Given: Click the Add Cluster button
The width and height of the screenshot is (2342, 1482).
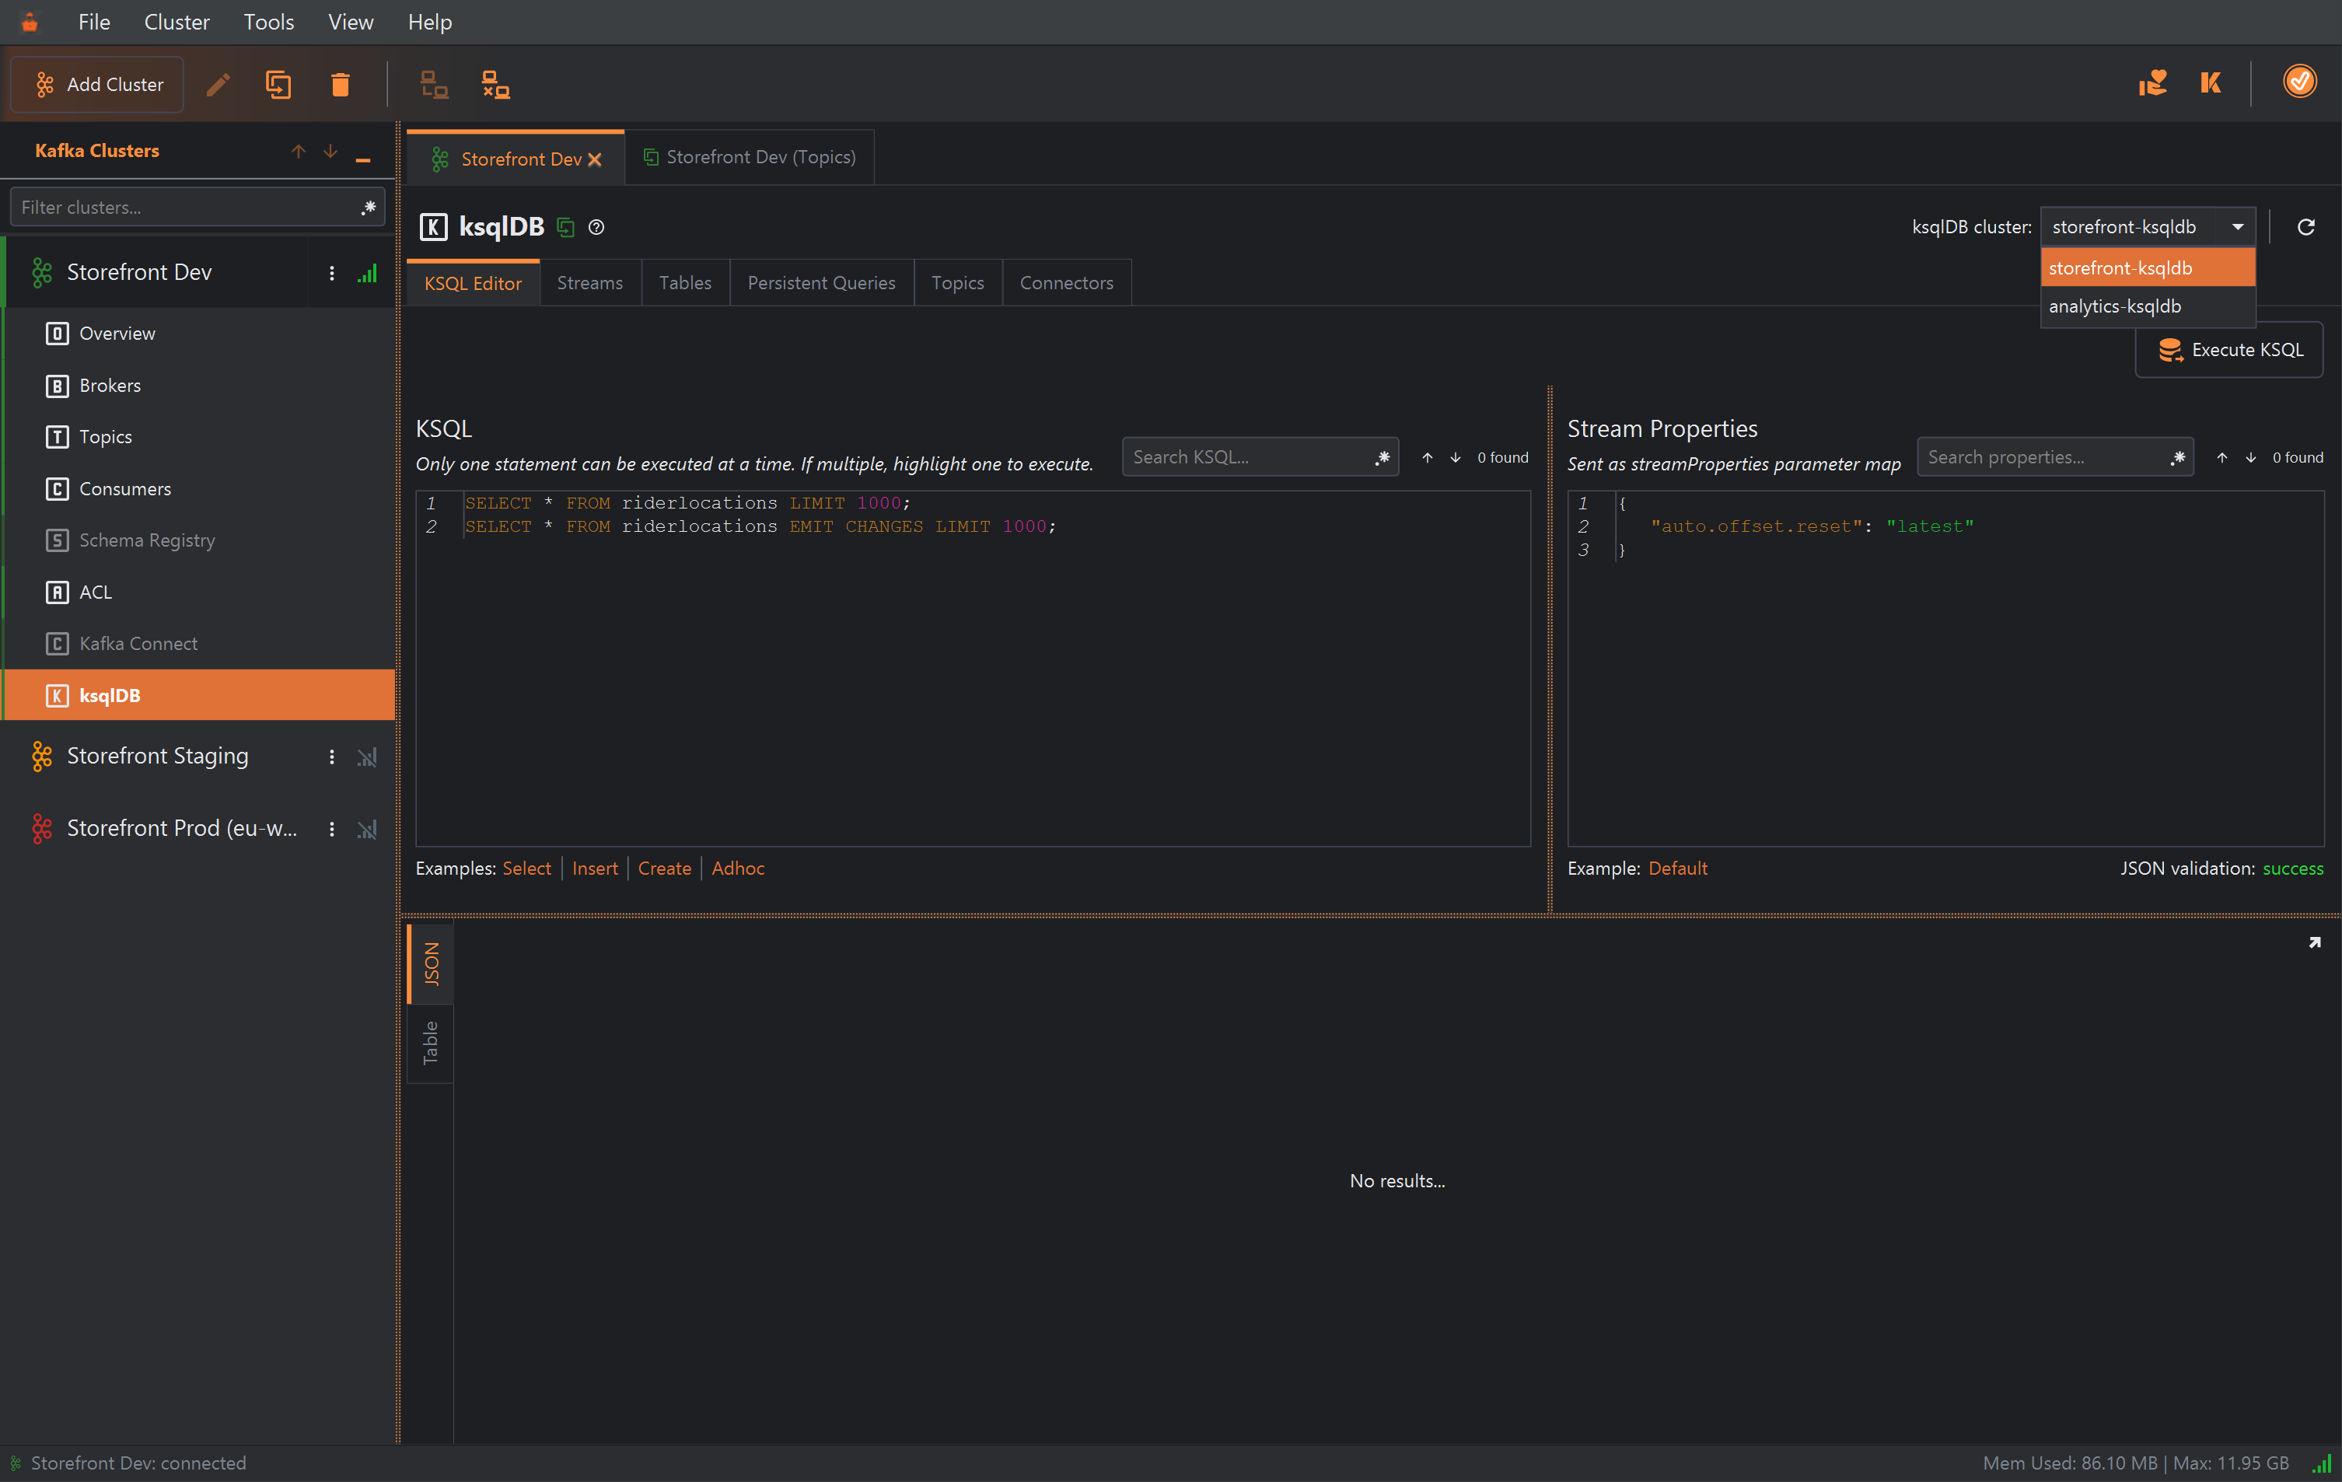Looking at the screenshot, I should [97, 85].
